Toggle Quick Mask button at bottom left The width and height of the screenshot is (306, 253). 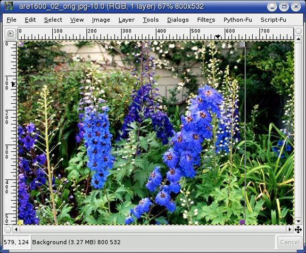[x=7, y=230]
